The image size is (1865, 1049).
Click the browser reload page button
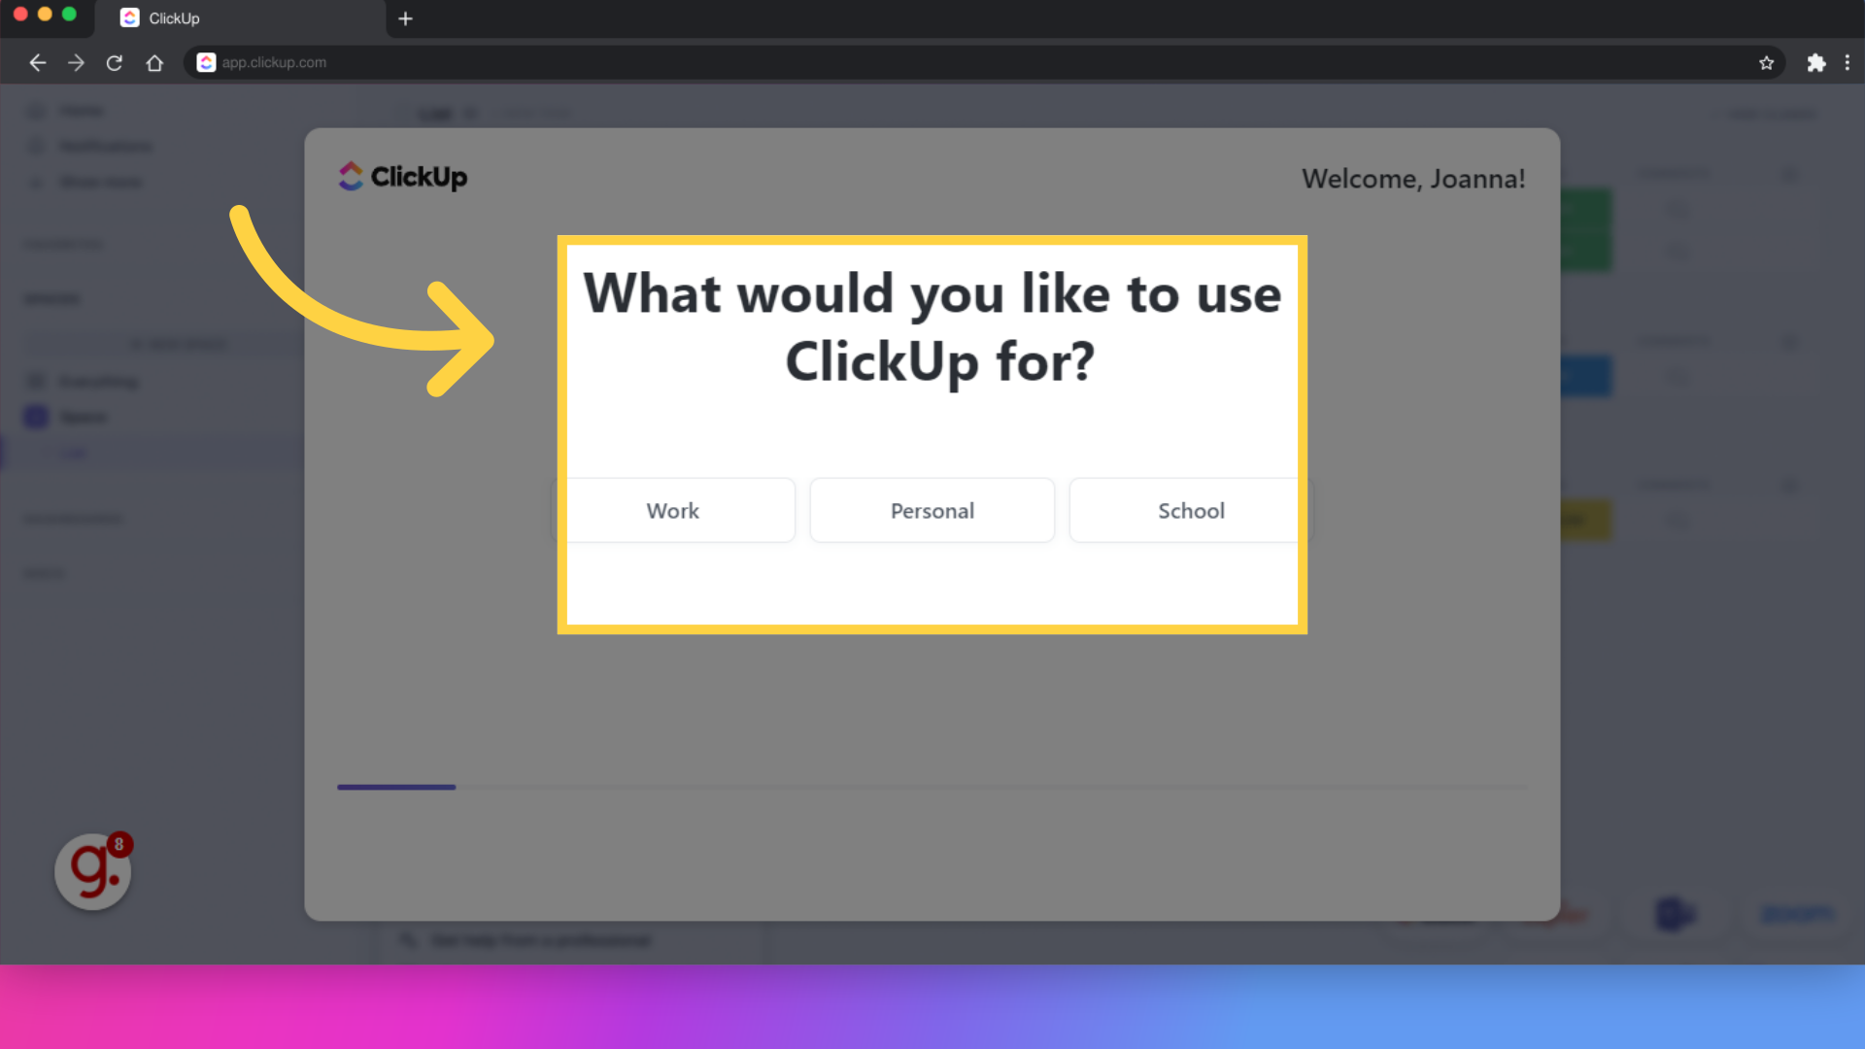click(x=114, y=63)
